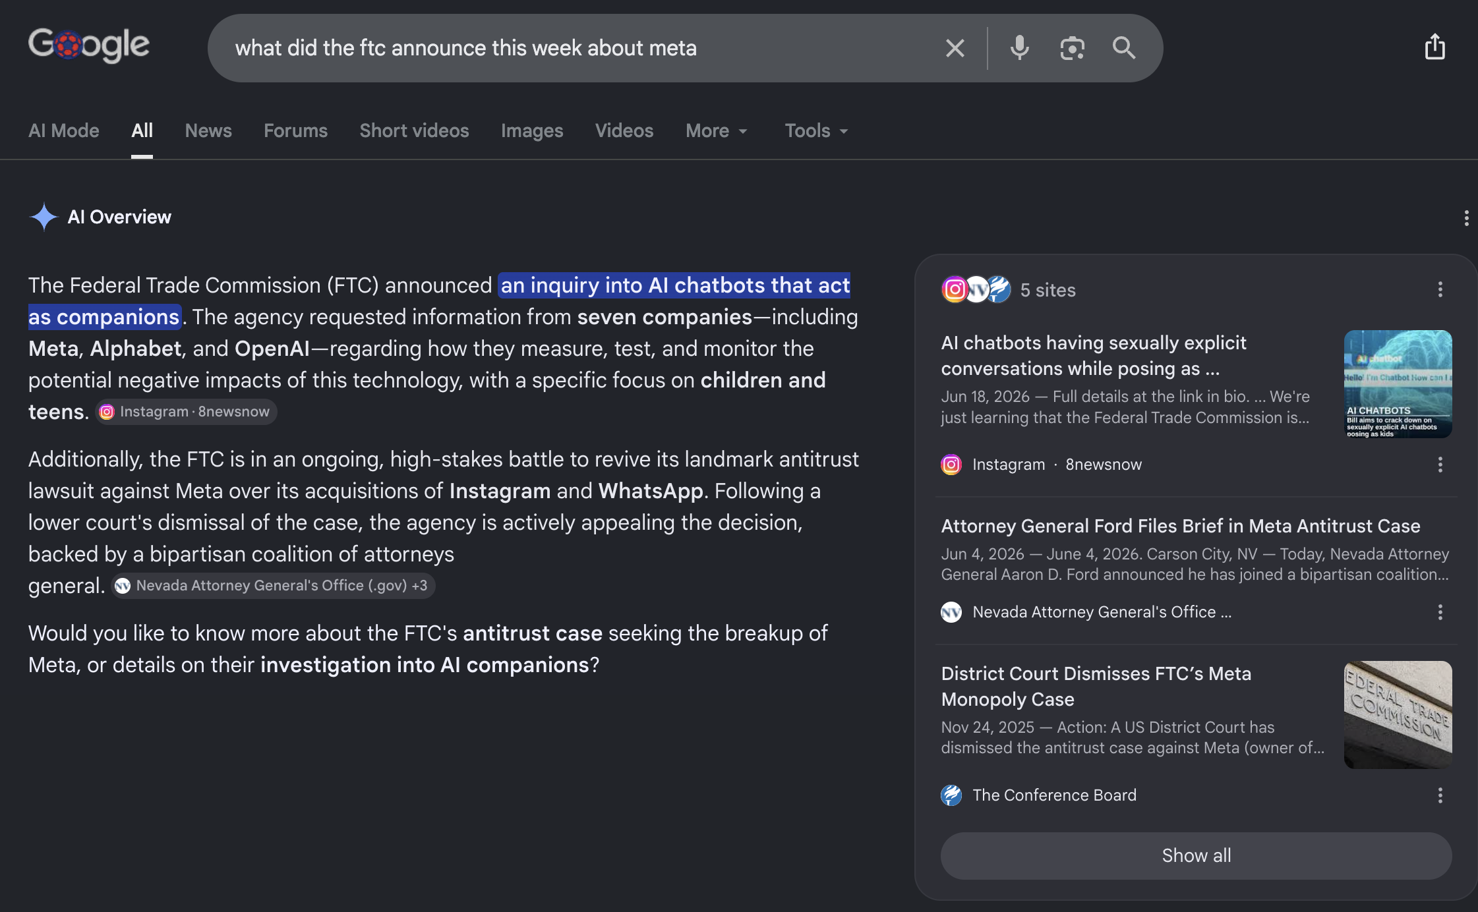Select the All results tab
Screen dimensions: 1478x912
142,130
